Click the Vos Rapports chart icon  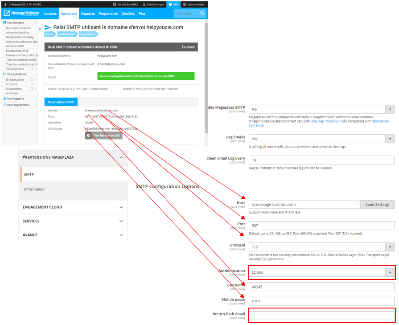4,99
